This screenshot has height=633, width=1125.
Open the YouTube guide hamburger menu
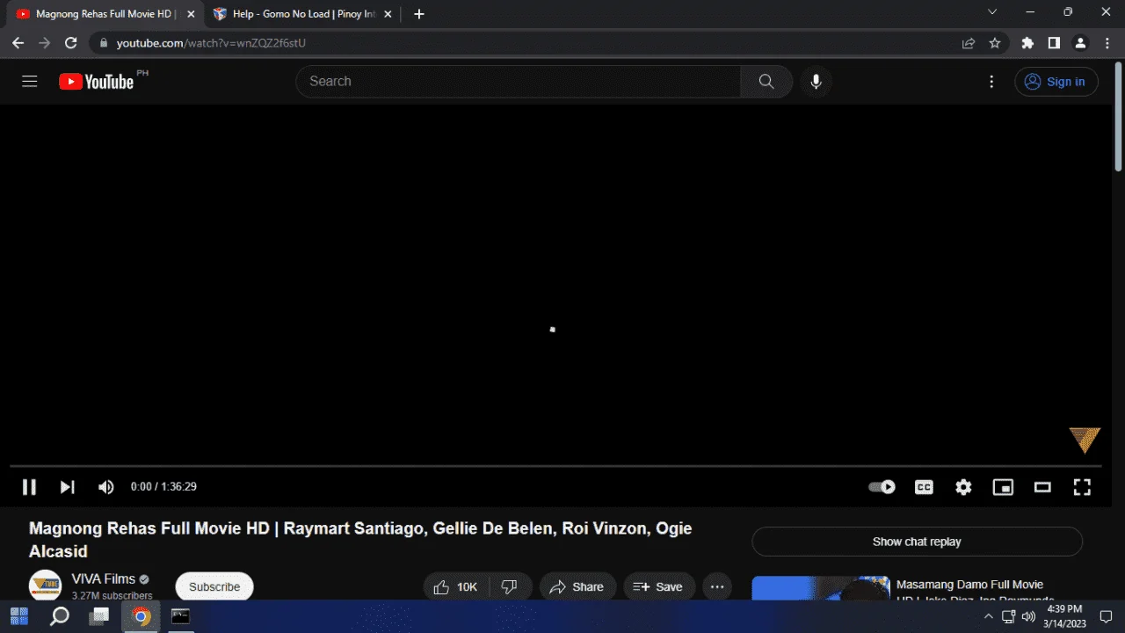30,82
